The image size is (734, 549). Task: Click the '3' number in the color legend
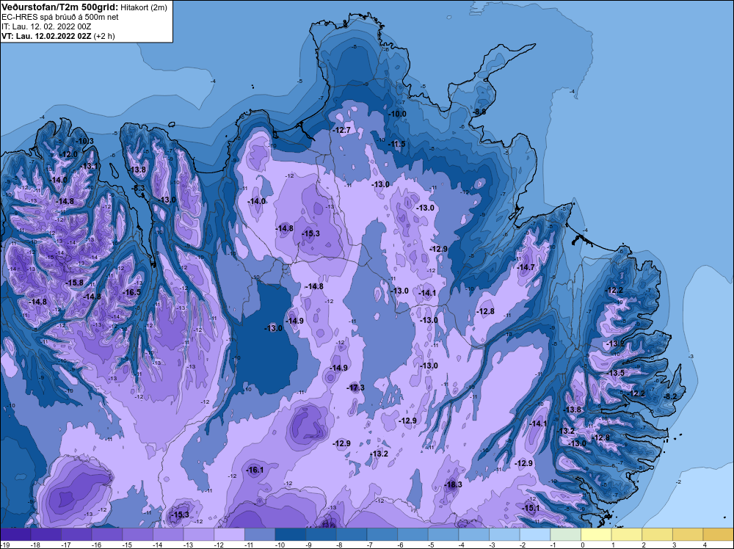point(674,545)
